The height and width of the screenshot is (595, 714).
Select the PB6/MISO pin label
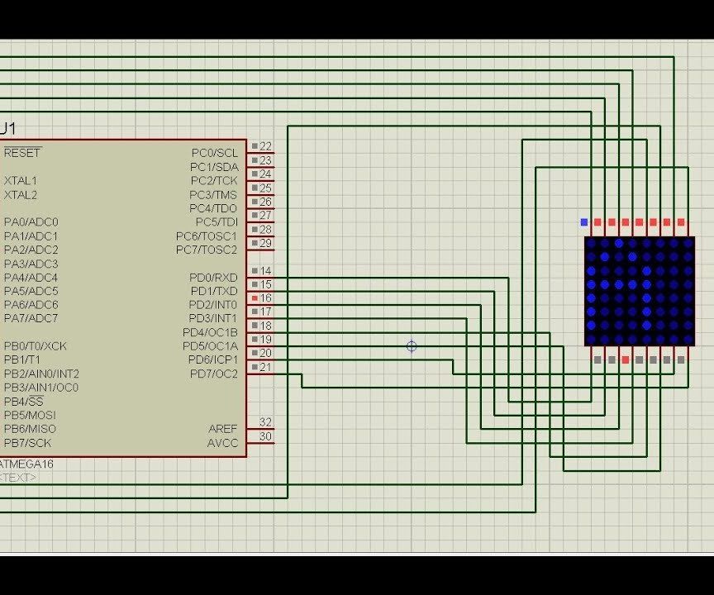pyautogui.click(x=30, y=429)
